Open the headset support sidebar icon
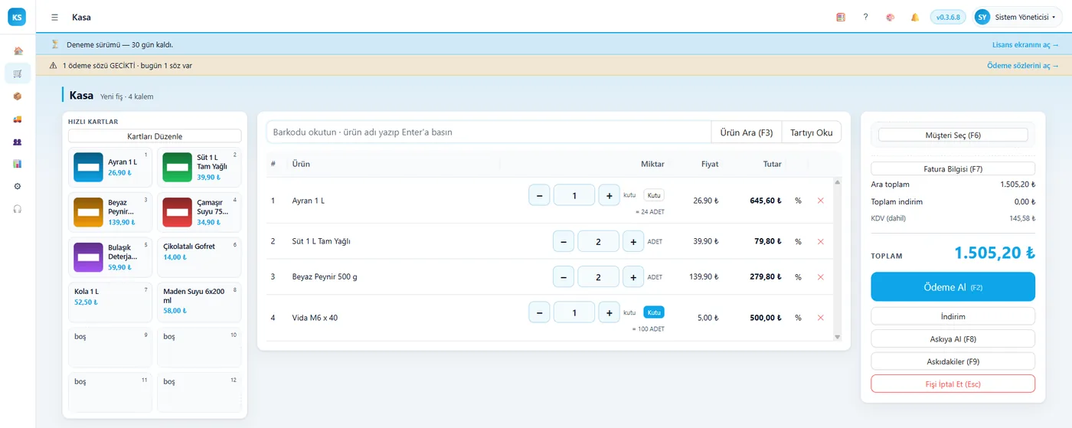1072x428 pixels. click(18, 209)
